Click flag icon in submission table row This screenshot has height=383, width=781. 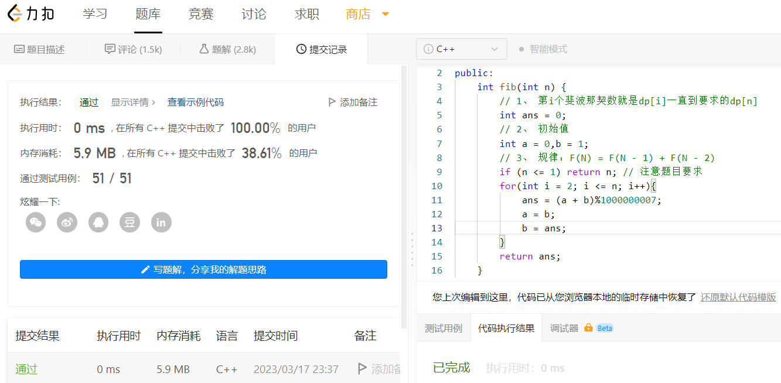(x=363, y=368)
